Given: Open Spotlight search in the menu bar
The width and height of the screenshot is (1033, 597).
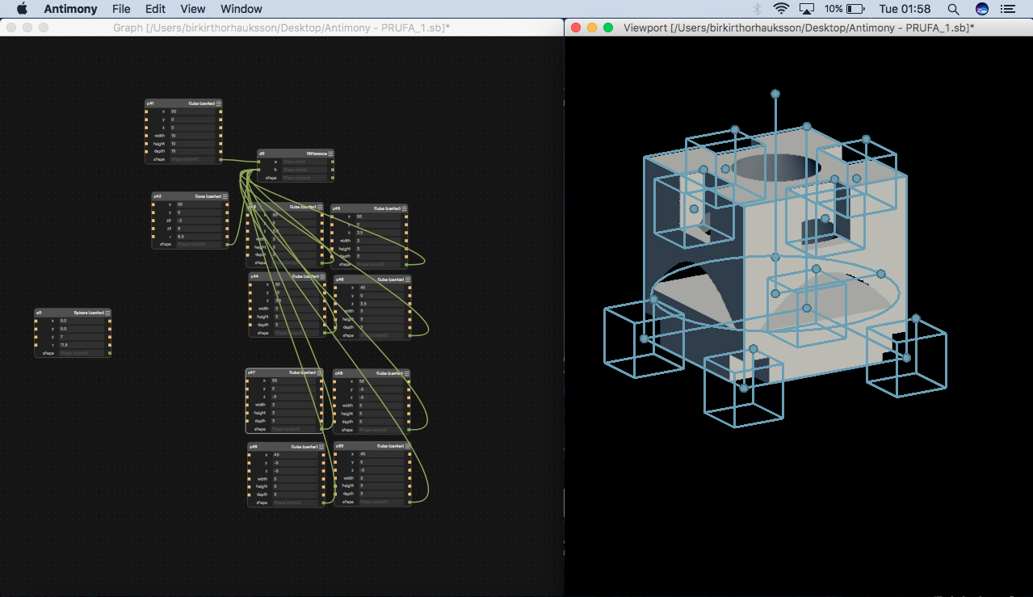Looking at the screenshot, I should coord(953,9).
